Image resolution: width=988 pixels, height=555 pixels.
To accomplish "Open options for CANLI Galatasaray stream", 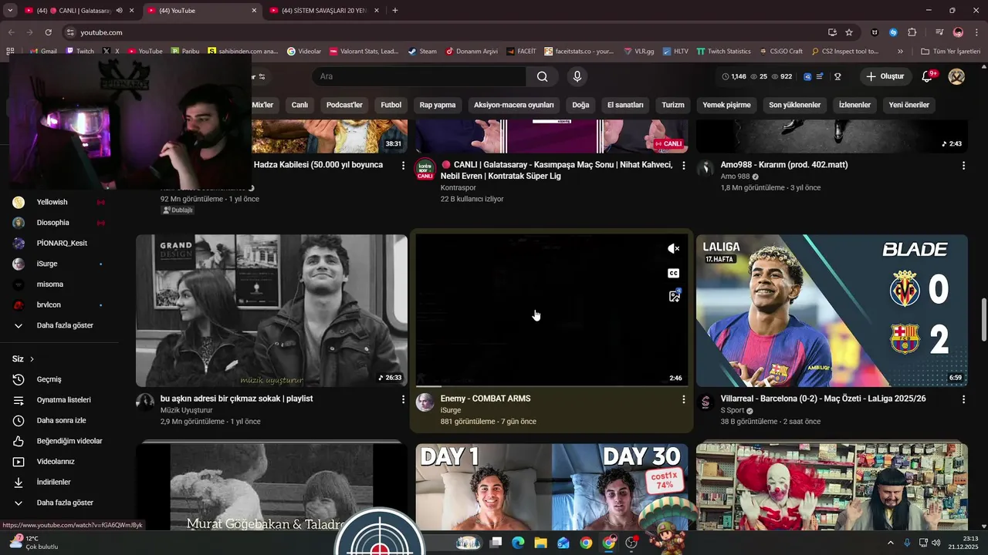I will click(x=683, y=166).
